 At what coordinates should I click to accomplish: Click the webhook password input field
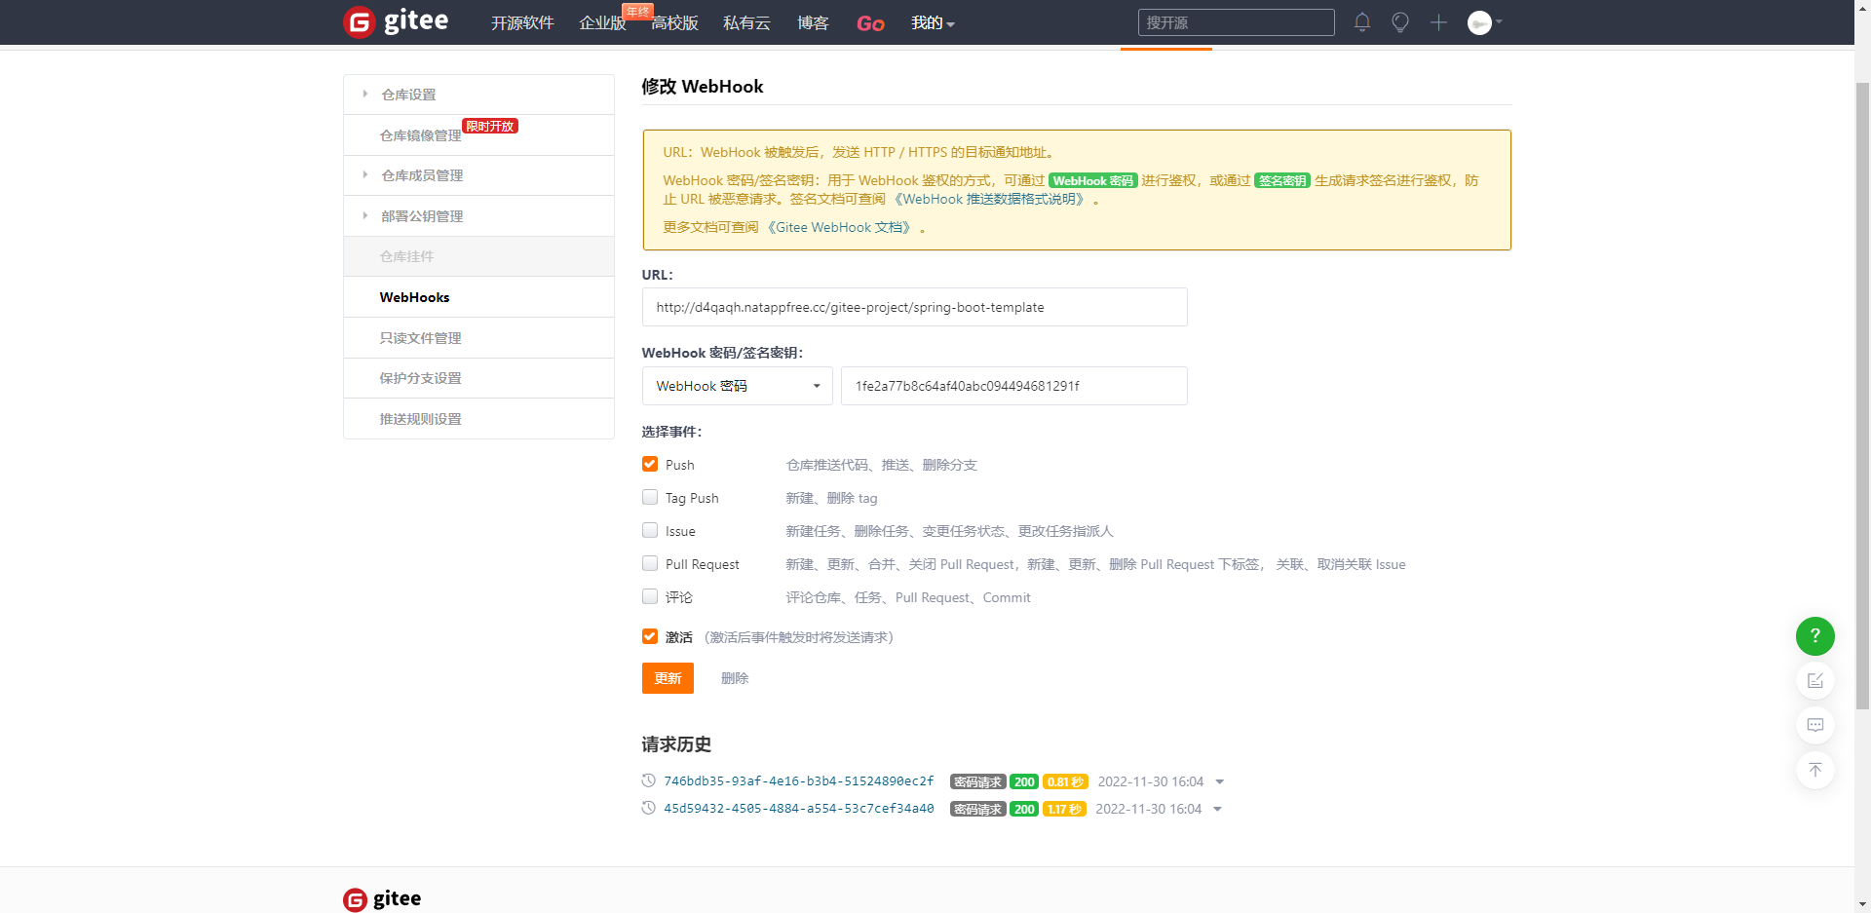click(1013, 386)
